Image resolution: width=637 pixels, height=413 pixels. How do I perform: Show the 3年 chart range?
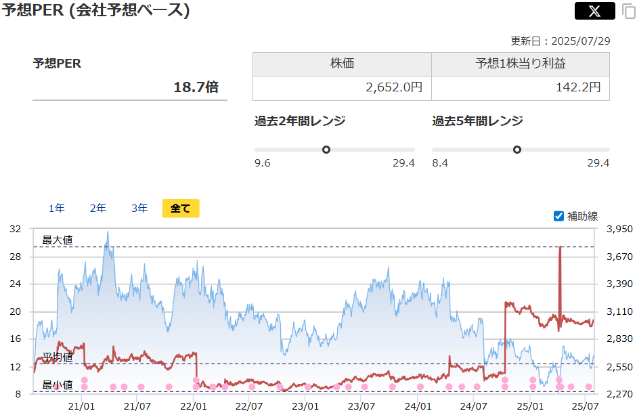(139, 209)
